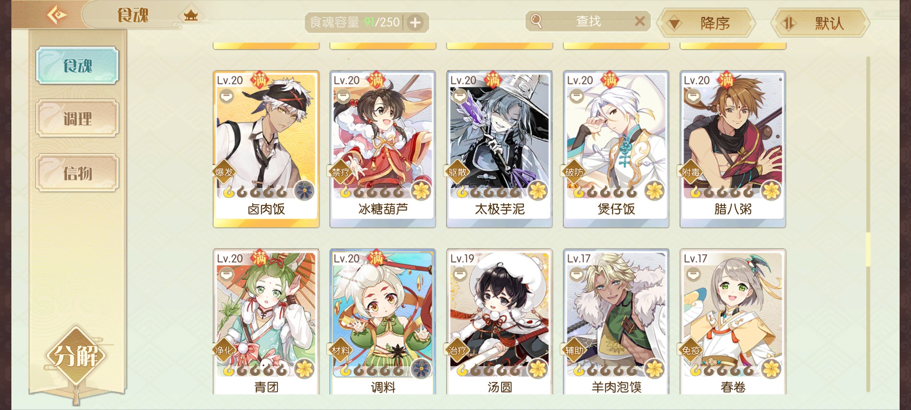Click the magnifier search icon
The height and width of the screenshot is (410, 911).
point(536,21)
